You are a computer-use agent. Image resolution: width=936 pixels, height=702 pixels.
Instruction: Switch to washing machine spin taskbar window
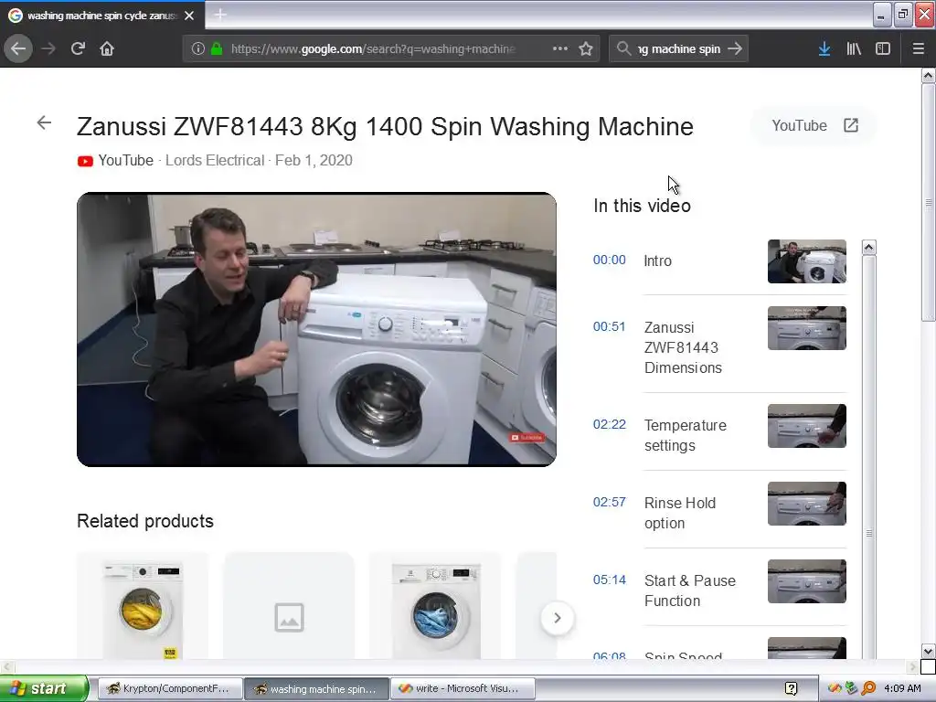tap(316, 688)
